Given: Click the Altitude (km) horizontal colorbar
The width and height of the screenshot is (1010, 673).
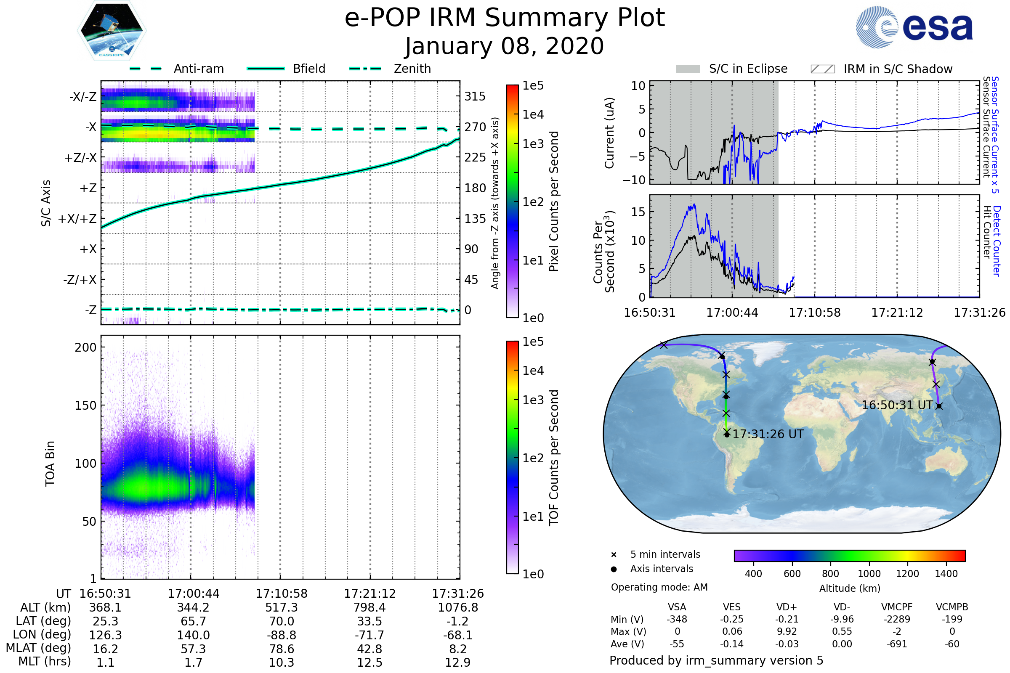Looking at the screenshot, I should click(849, 555).
